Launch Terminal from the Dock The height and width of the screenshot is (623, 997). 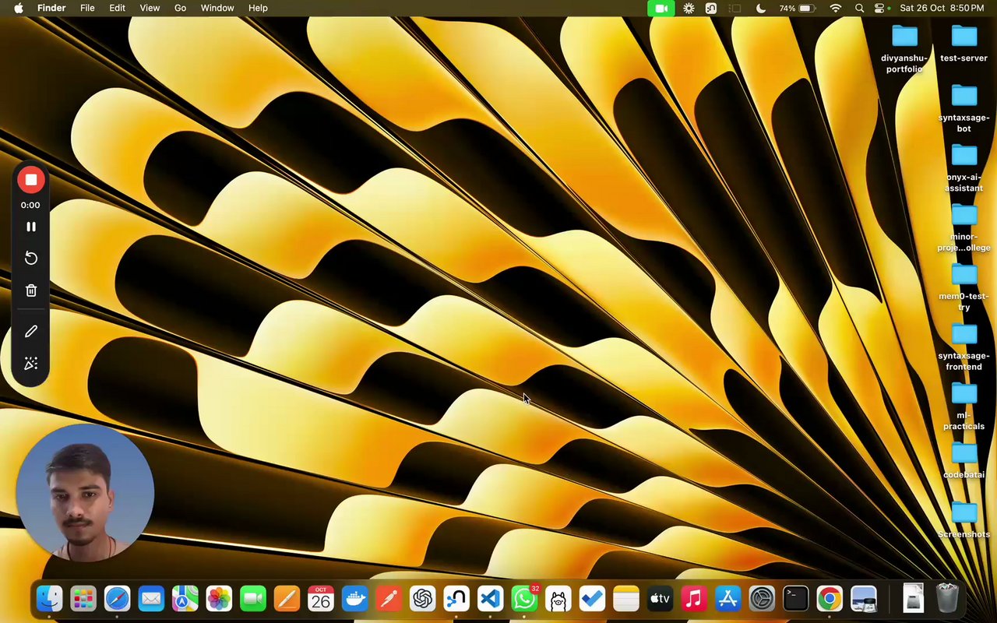[x=795, y=598]
